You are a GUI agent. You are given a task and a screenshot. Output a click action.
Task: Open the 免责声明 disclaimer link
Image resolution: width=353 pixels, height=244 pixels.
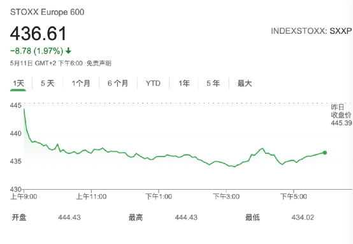(x=99, y=63)
